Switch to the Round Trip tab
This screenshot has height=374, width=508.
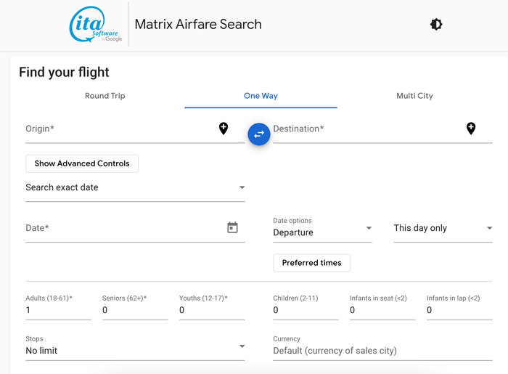pos(105,96)
